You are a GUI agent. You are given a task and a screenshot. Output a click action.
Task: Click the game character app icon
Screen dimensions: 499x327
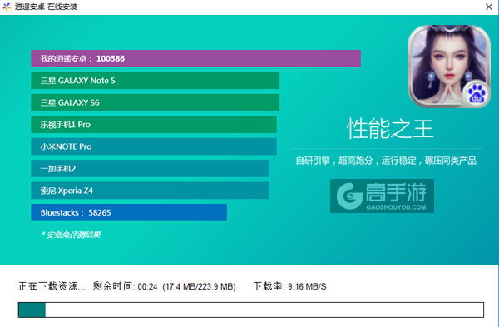449,67
